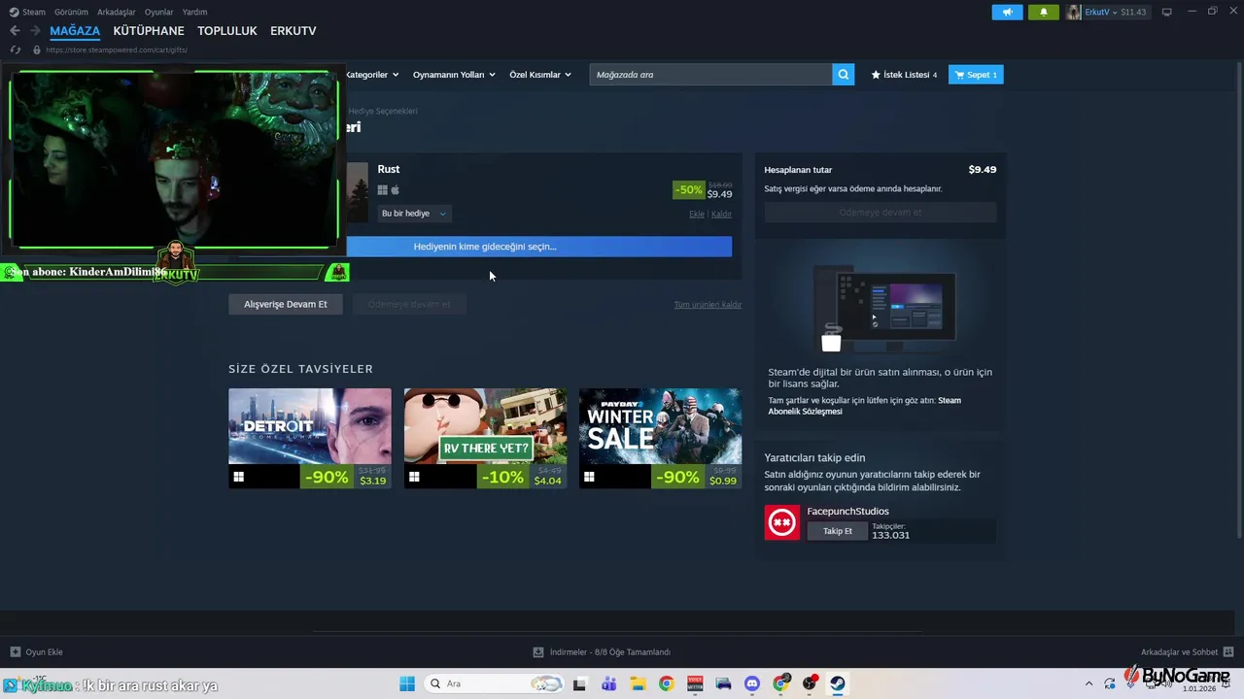Open the Oyunlar menu

pos(158,12)
